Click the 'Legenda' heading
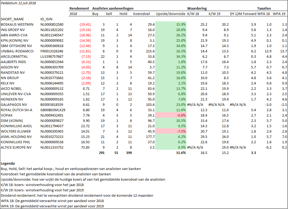Image resolution: width=288 pixels, height=209 pixels. click(x=8, y=163)
